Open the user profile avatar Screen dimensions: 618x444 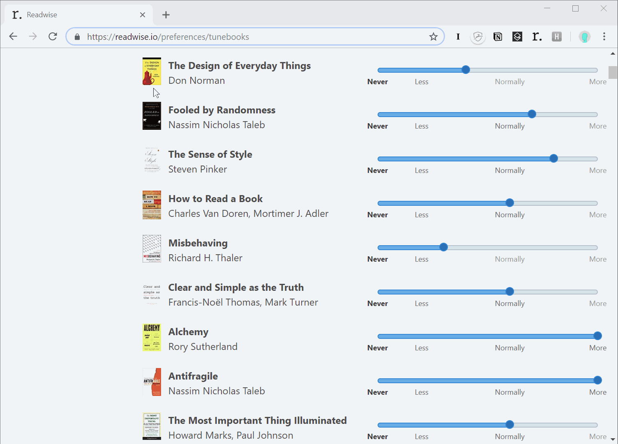point(584,37)
